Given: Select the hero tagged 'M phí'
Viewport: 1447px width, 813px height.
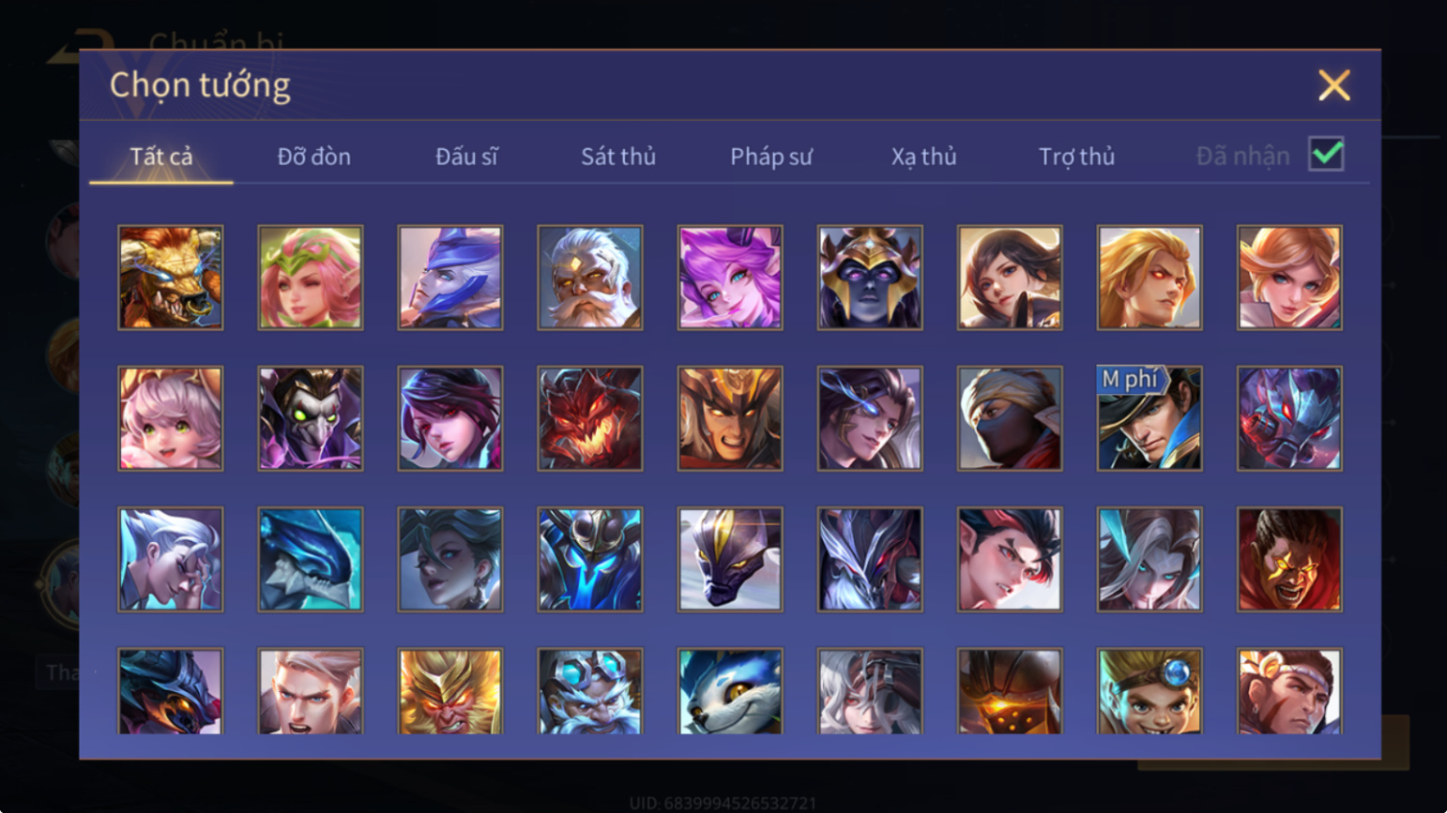Looking at the screenshot, I should pos(1150,418).
